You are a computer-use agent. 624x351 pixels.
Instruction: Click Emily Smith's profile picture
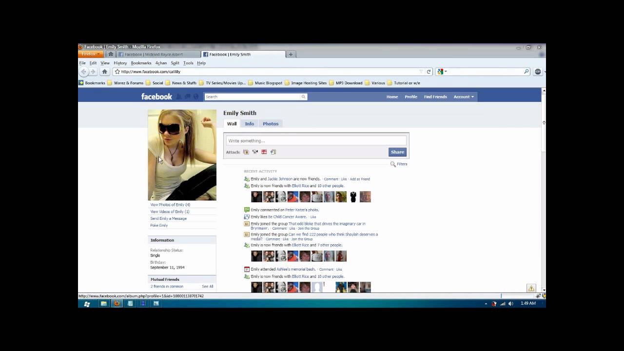(x=182, y=155)
